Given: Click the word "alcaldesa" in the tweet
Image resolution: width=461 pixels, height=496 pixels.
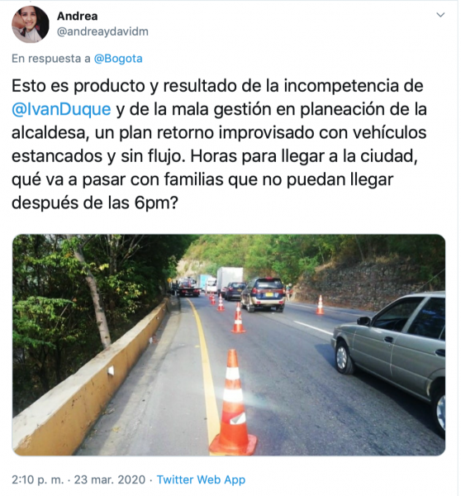Looking at the screenshot, I should (x=49, y=133).
